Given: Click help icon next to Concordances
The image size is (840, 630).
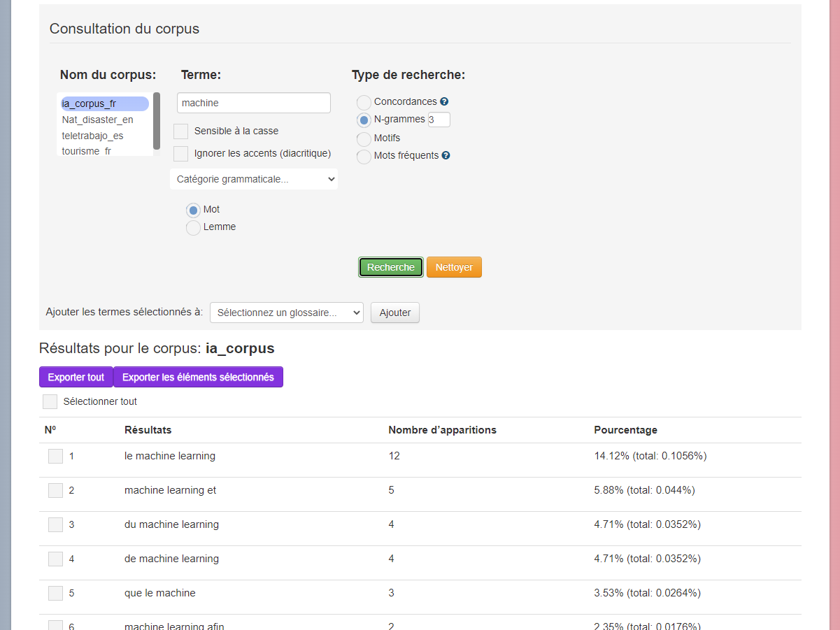Looking at the screenshot, I should click(444, 102).
